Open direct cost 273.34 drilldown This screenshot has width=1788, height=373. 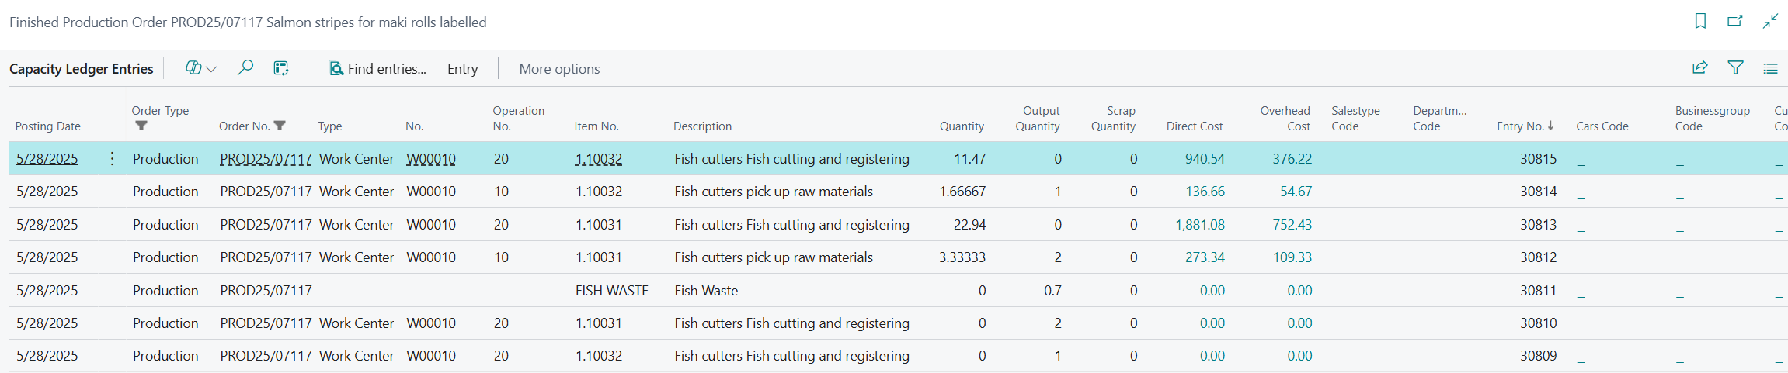(x=1205, y=257)
